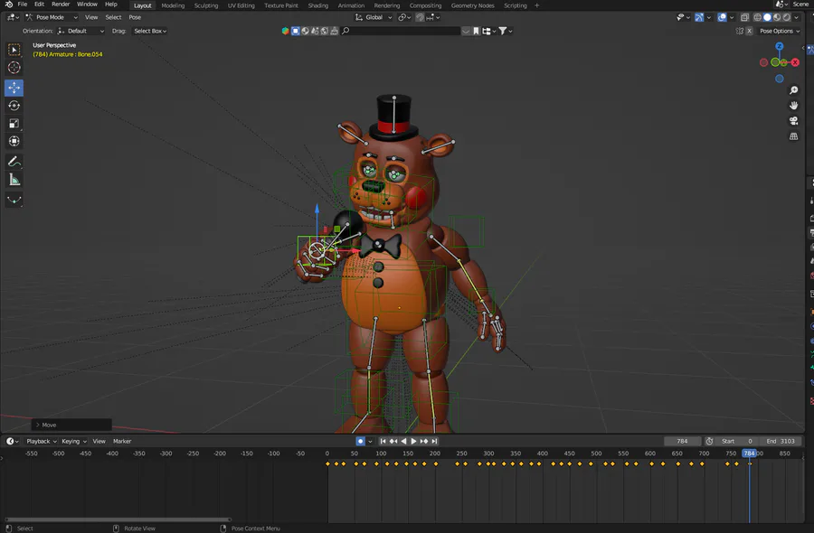Select the Select Box tool in toolbar
Viewport: 814px width, 533px height.
pos(14,50)
